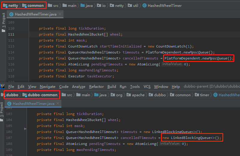Open the lower Project tool window
Image resolution: width=240 pixels, height=156 pixels.
pyautogui.click(x=2, y=112)
